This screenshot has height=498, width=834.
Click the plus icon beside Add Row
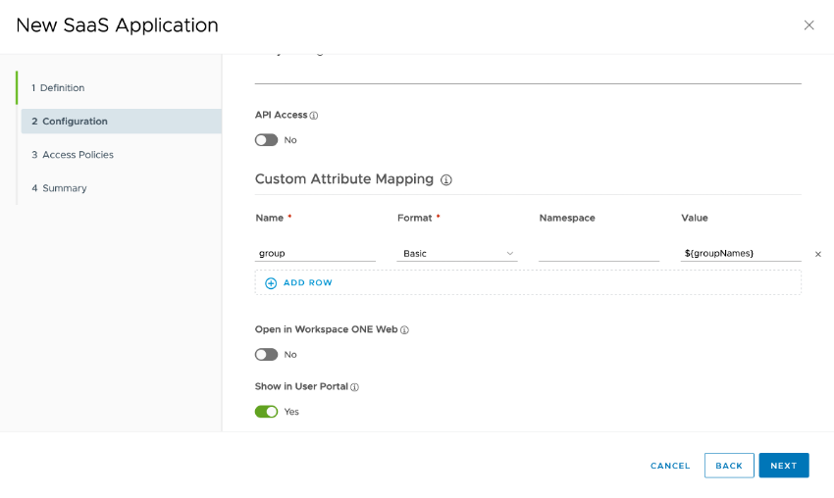[x=271, y=283]
